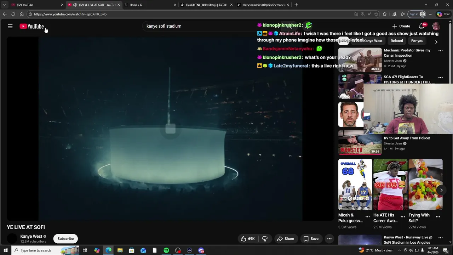This screenshot has height=255, width=453.
Task: Like the video with 69K likes
Action: click(248, 239)
